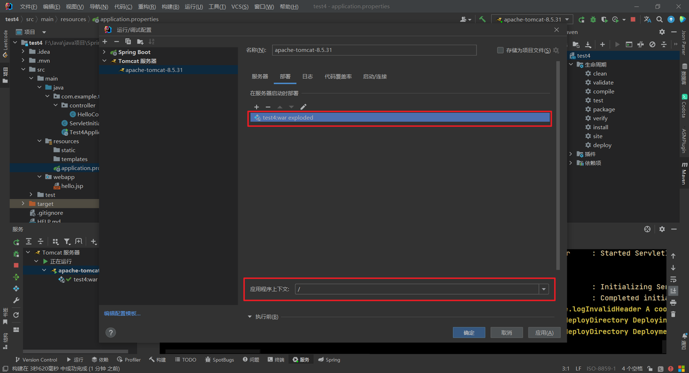Image resolution: width=689 pixels, height=373 pixels.
Task: Open the wrench icon in Services sidebar
Action: (16, 300)
